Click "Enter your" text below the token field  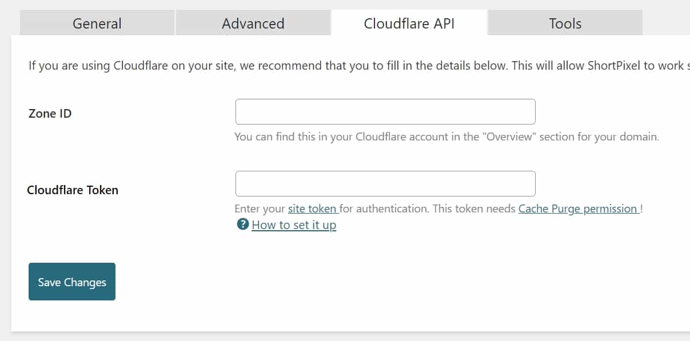coord(260,208)
